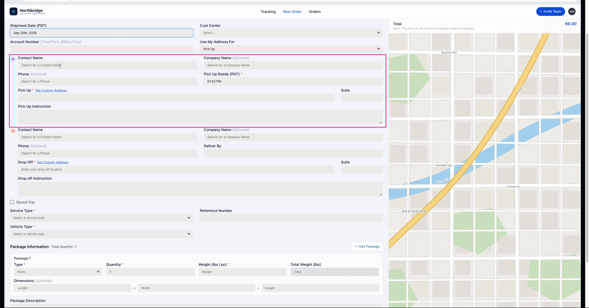Viewport: 589px width, 308px height.
Task: Click the Add Package button
Action: pos(367,247)
